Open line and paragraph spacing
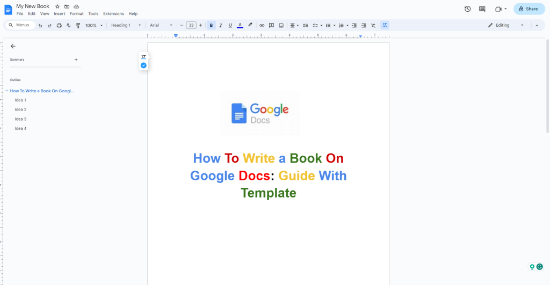The width and height of the screenshot is (550, 285). tap(306, 25)
